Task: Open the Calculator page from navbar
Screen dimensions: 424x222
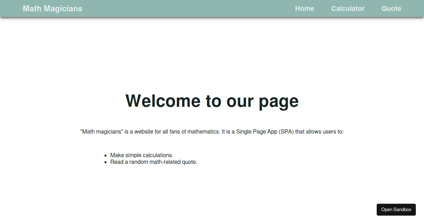Action: [348, 8]
